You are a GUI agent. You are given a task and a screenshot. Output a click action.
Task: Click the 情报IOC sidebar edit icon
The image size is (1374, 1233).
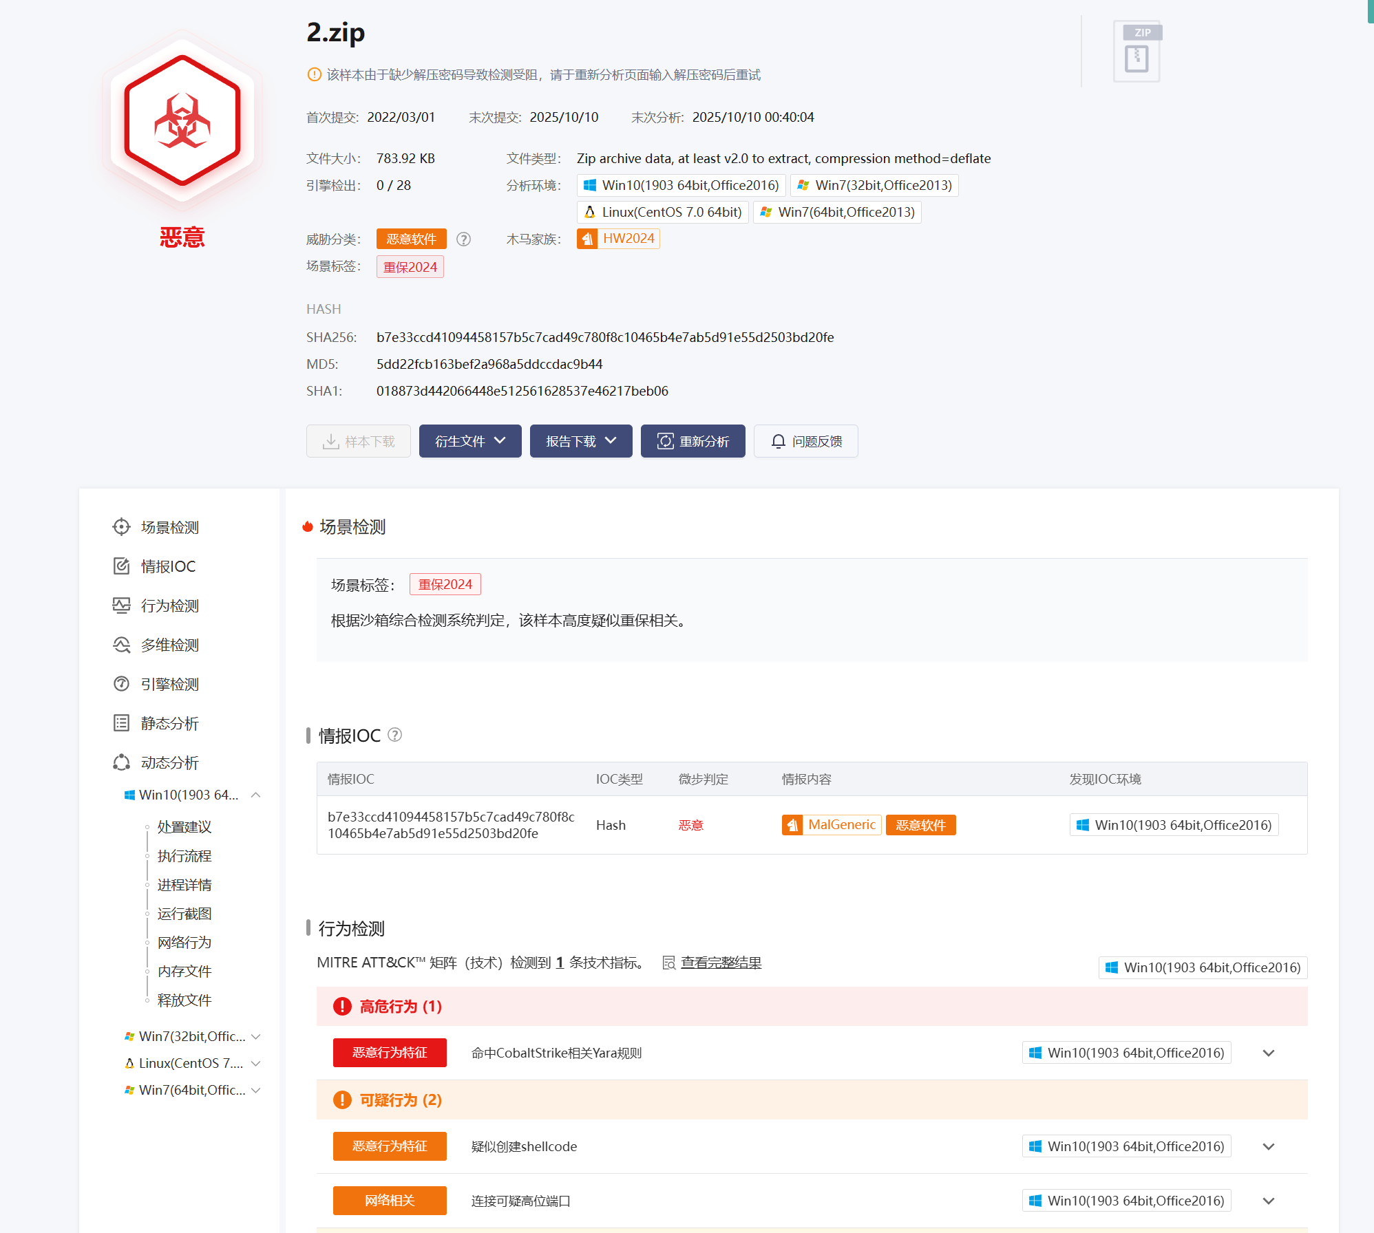121,566
